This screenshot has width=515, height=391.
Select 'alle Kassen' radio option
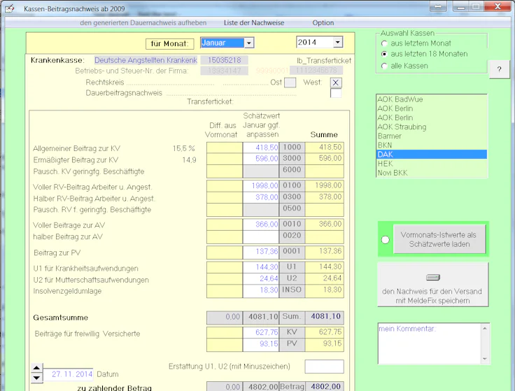tap(384, 66)
